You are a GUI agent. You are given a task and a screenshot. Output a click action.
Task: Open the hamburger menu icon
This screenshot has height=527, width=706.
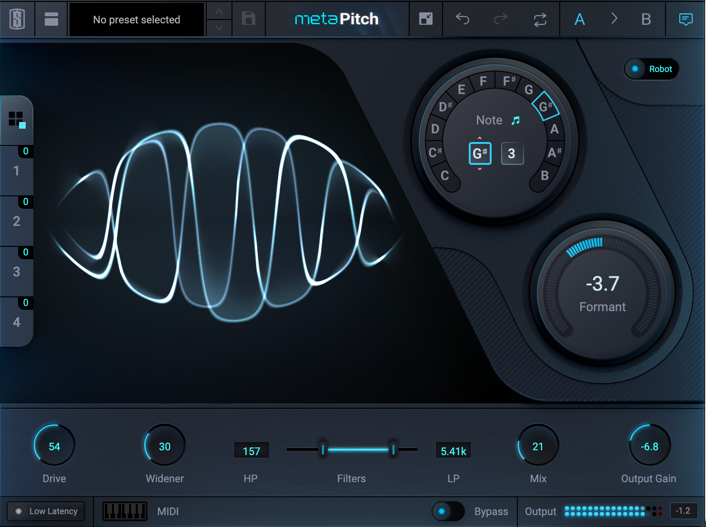(x=50, y=19)
